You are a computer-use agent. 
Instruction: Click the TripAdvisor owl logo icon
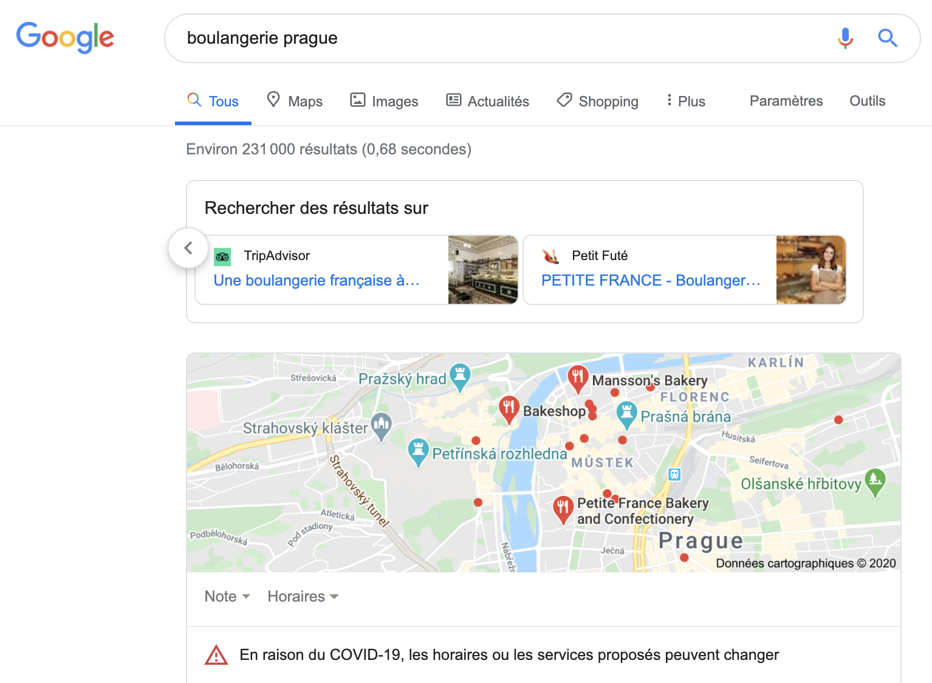[222, 257]
